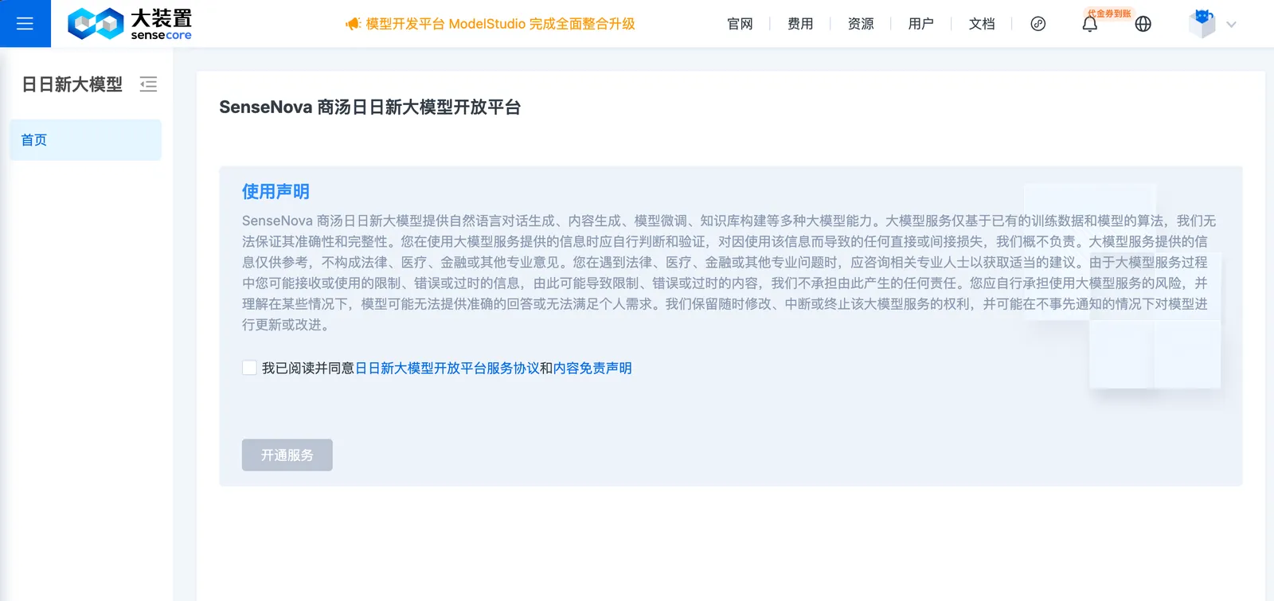Select 首页 in the sidebar
The image size is (1274, 601).
click(85, 140)
